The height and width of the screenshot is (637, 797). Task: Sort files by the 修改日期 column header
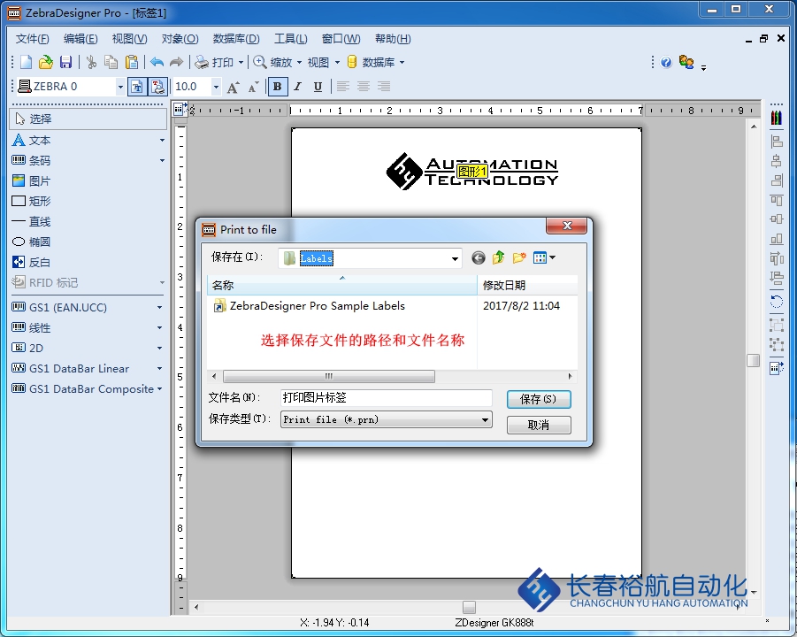(527, 285)
